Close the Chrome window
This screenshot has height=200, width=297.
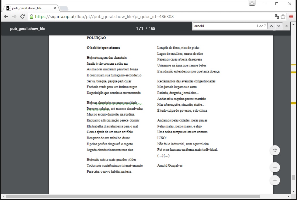(x=290, y=4)
